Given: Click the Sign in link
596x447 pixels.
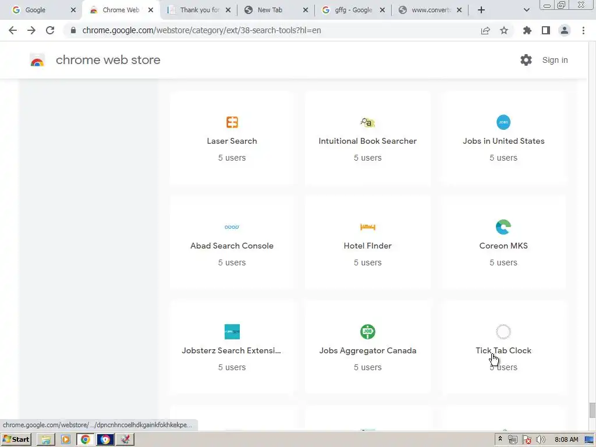Looking at the screenshot, I should 555,60.
